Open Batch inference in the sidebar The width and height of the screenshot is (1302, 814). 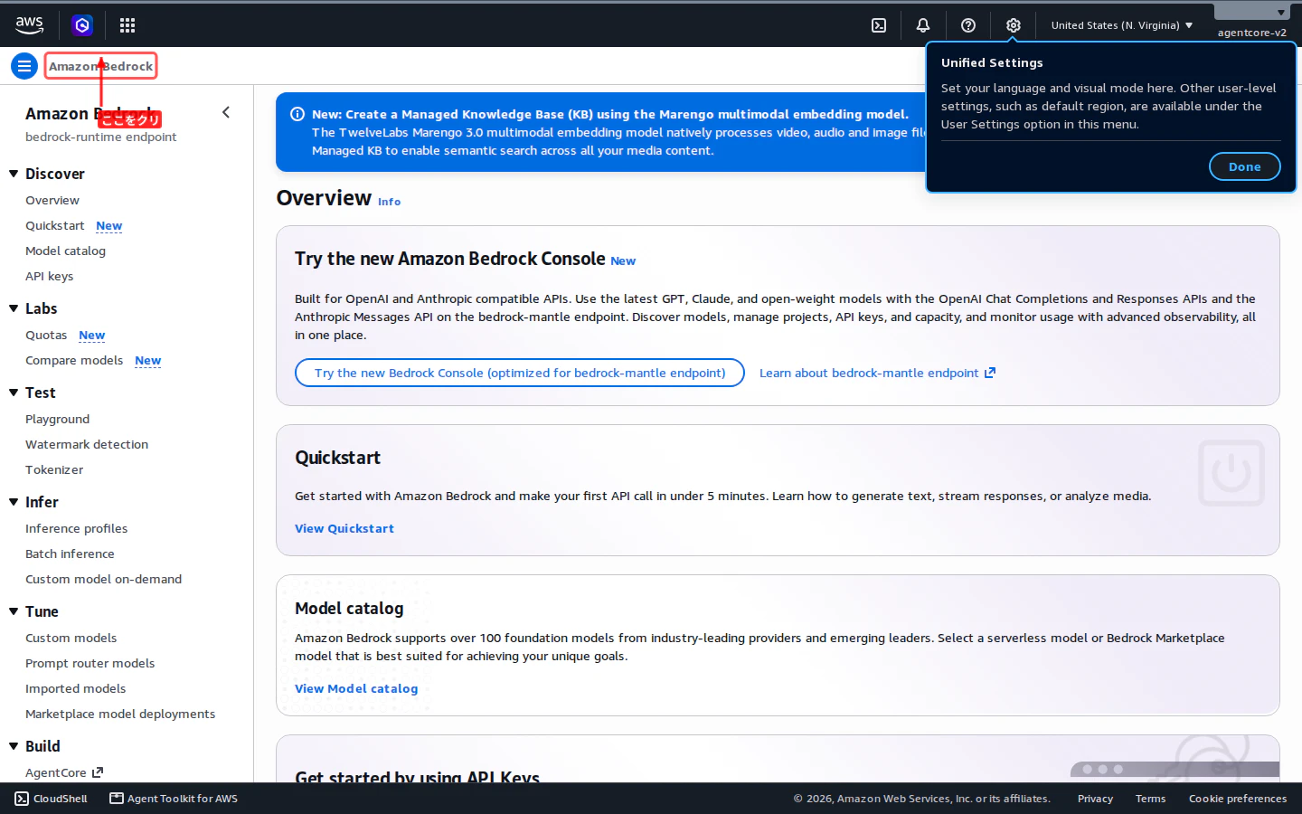coord(70,554)
